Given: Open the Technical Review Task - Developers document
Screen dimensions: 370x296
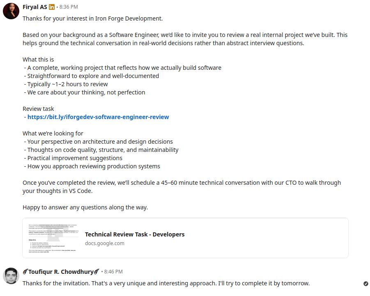Looking at the screenshot, I should tap(135, 234).
